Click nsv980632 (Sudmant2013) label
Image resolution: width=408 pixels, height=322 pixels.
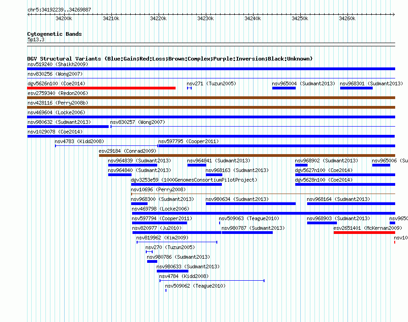(x=59, y=122)
